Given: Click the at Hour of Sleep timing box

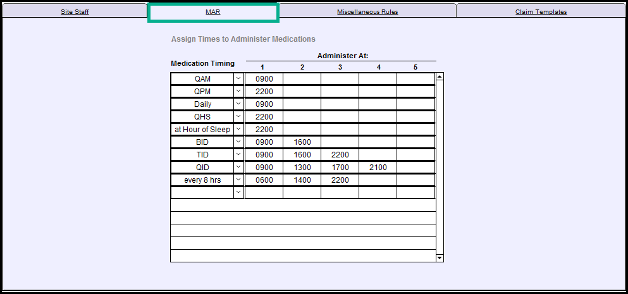Looking at the screenshot, I should click(202, 130).
